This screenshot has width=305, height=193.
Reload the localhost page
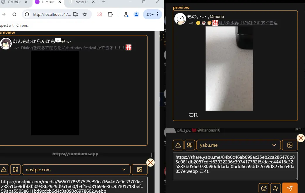14,14
